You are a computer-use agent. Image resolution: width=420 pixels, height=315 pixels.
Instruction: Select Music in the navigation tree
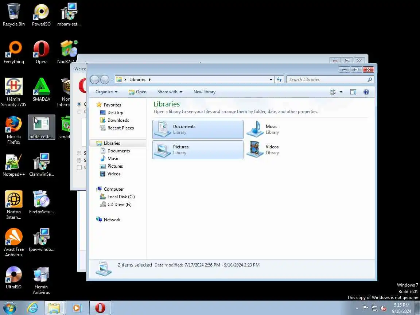pyautogui.click(x=113, y=159)
